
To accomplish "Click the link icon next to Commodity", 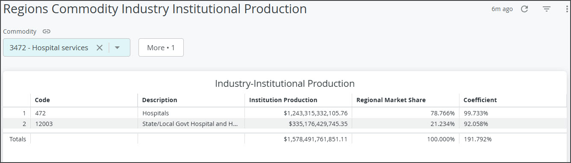I will (x=47, y=31).
